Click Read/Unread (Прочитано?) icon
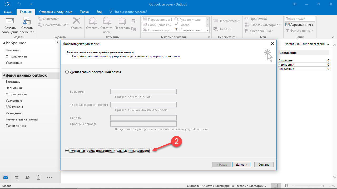This screenshot has width=337, height=189. [256, 19]
